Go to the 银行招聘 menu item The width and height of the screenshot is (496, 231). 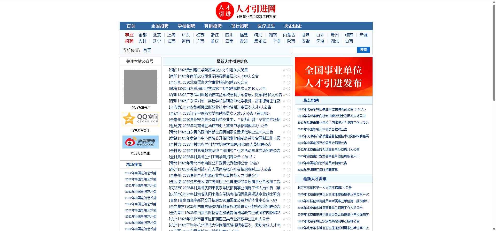[x=239, y=26]
